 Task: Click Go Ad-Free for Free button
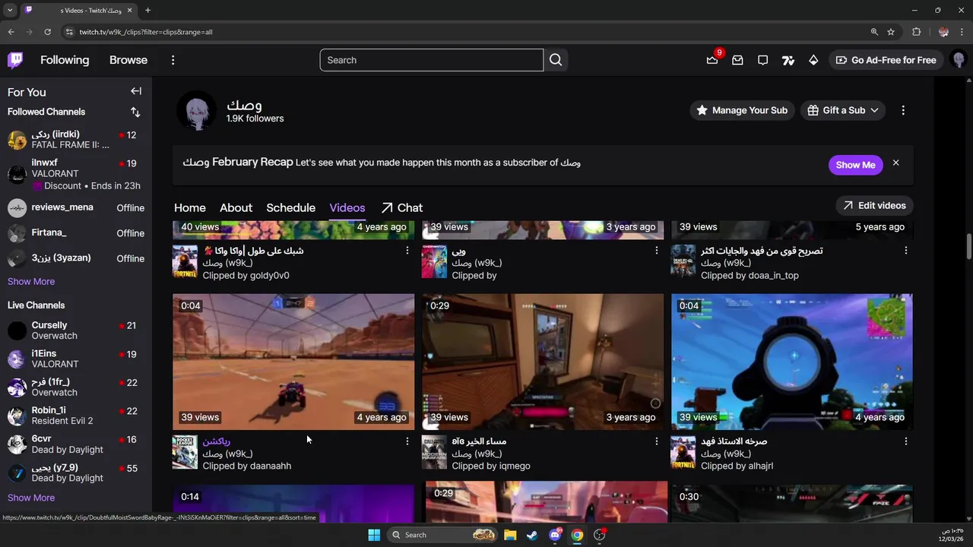886,60
